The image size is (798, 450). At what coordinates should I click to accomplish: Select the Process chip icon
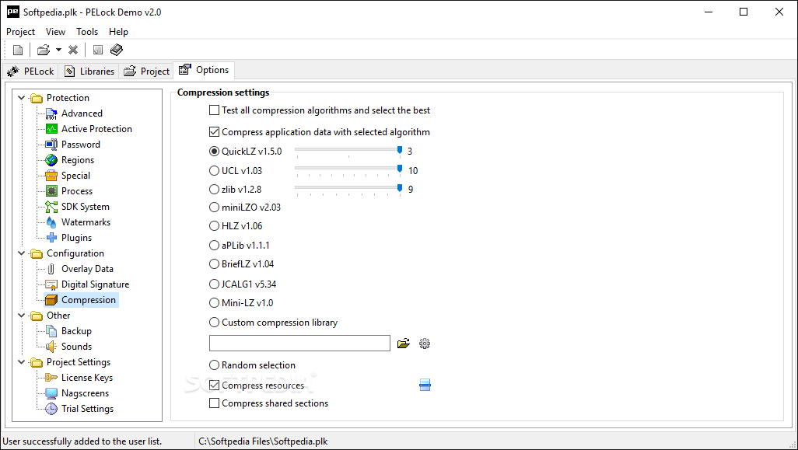[51, 191]
